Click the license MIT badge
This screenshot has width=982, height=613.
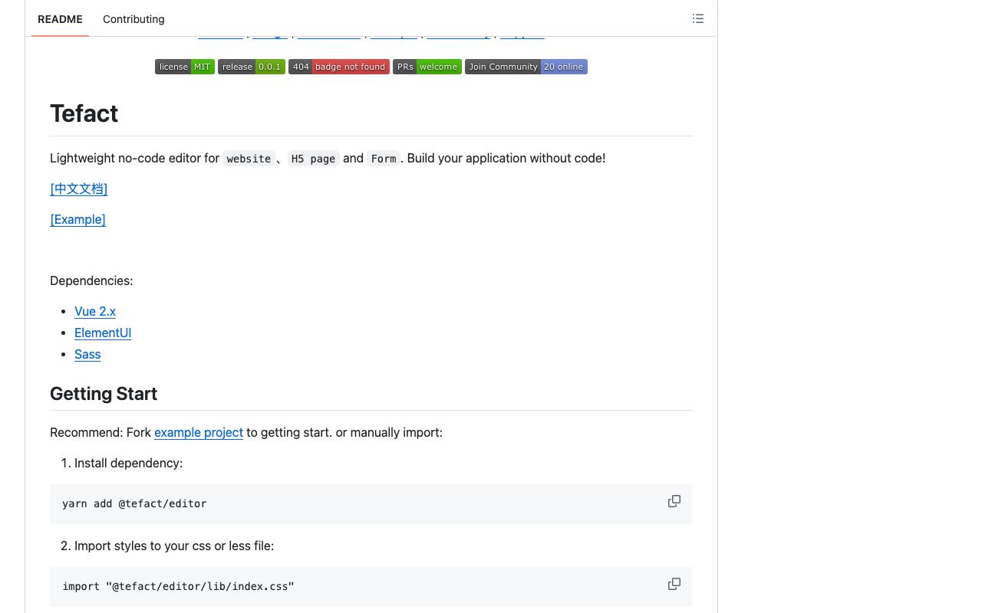coord(185,67)
